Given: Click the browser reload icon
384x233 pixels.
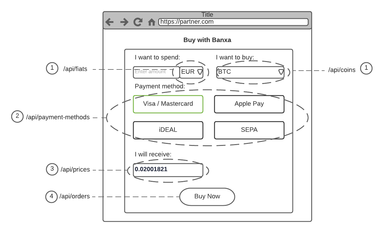Looking at the screenshot, I should (x=138, y=22).
